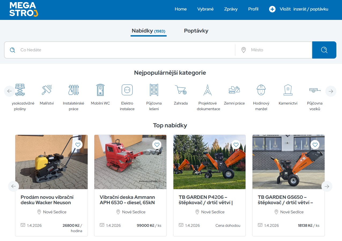
Task: Click calendar date icon on Wacker Neuson card
Action: pos(23,225)
